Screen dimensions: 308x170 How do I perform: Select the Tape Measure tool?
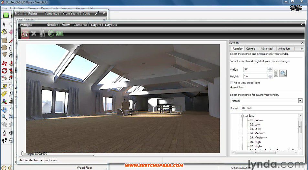(x=4, y=86)
